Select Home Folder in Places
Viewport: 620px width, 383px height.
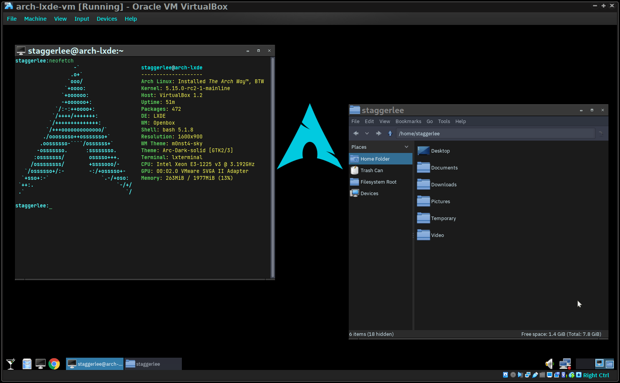click(381, 159)
